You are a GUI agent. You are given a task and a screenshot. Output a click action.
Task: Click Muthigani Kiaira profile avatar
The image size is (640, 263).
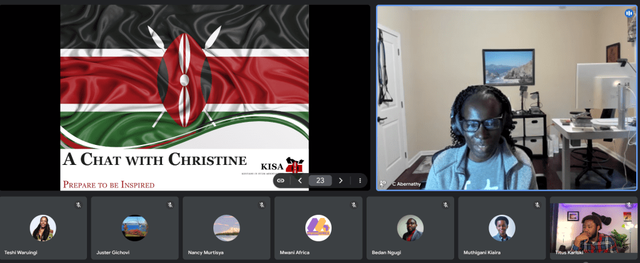coord(502,228)
